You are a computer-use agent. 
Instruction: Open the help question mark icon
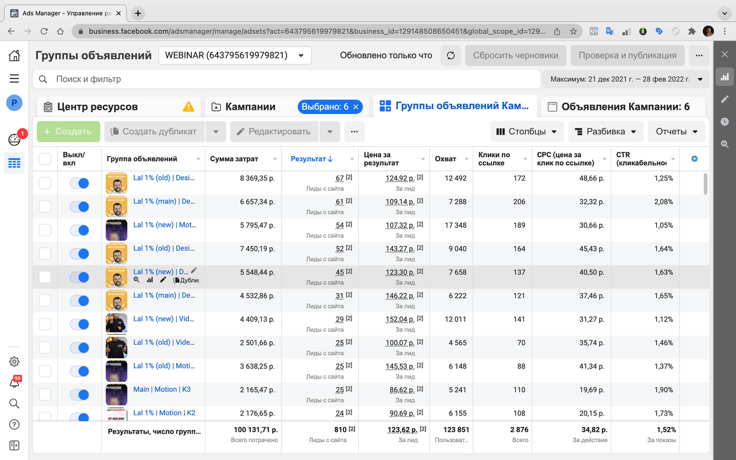pyautogui.click(x=14, y=424)
